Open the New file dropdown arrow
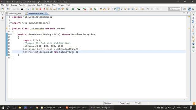 pyautogui.click(x=6, y=9)
